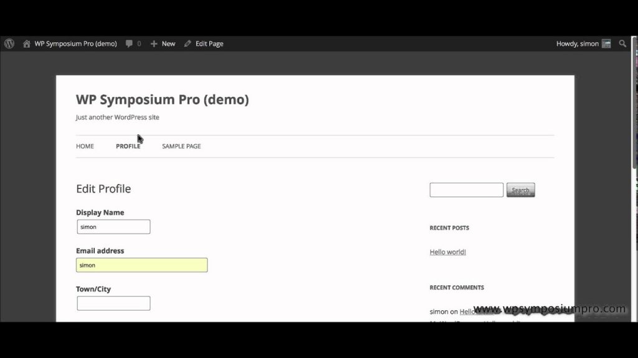Open the admin bar search magnifier
638x358 pixels.
[622, 44]
